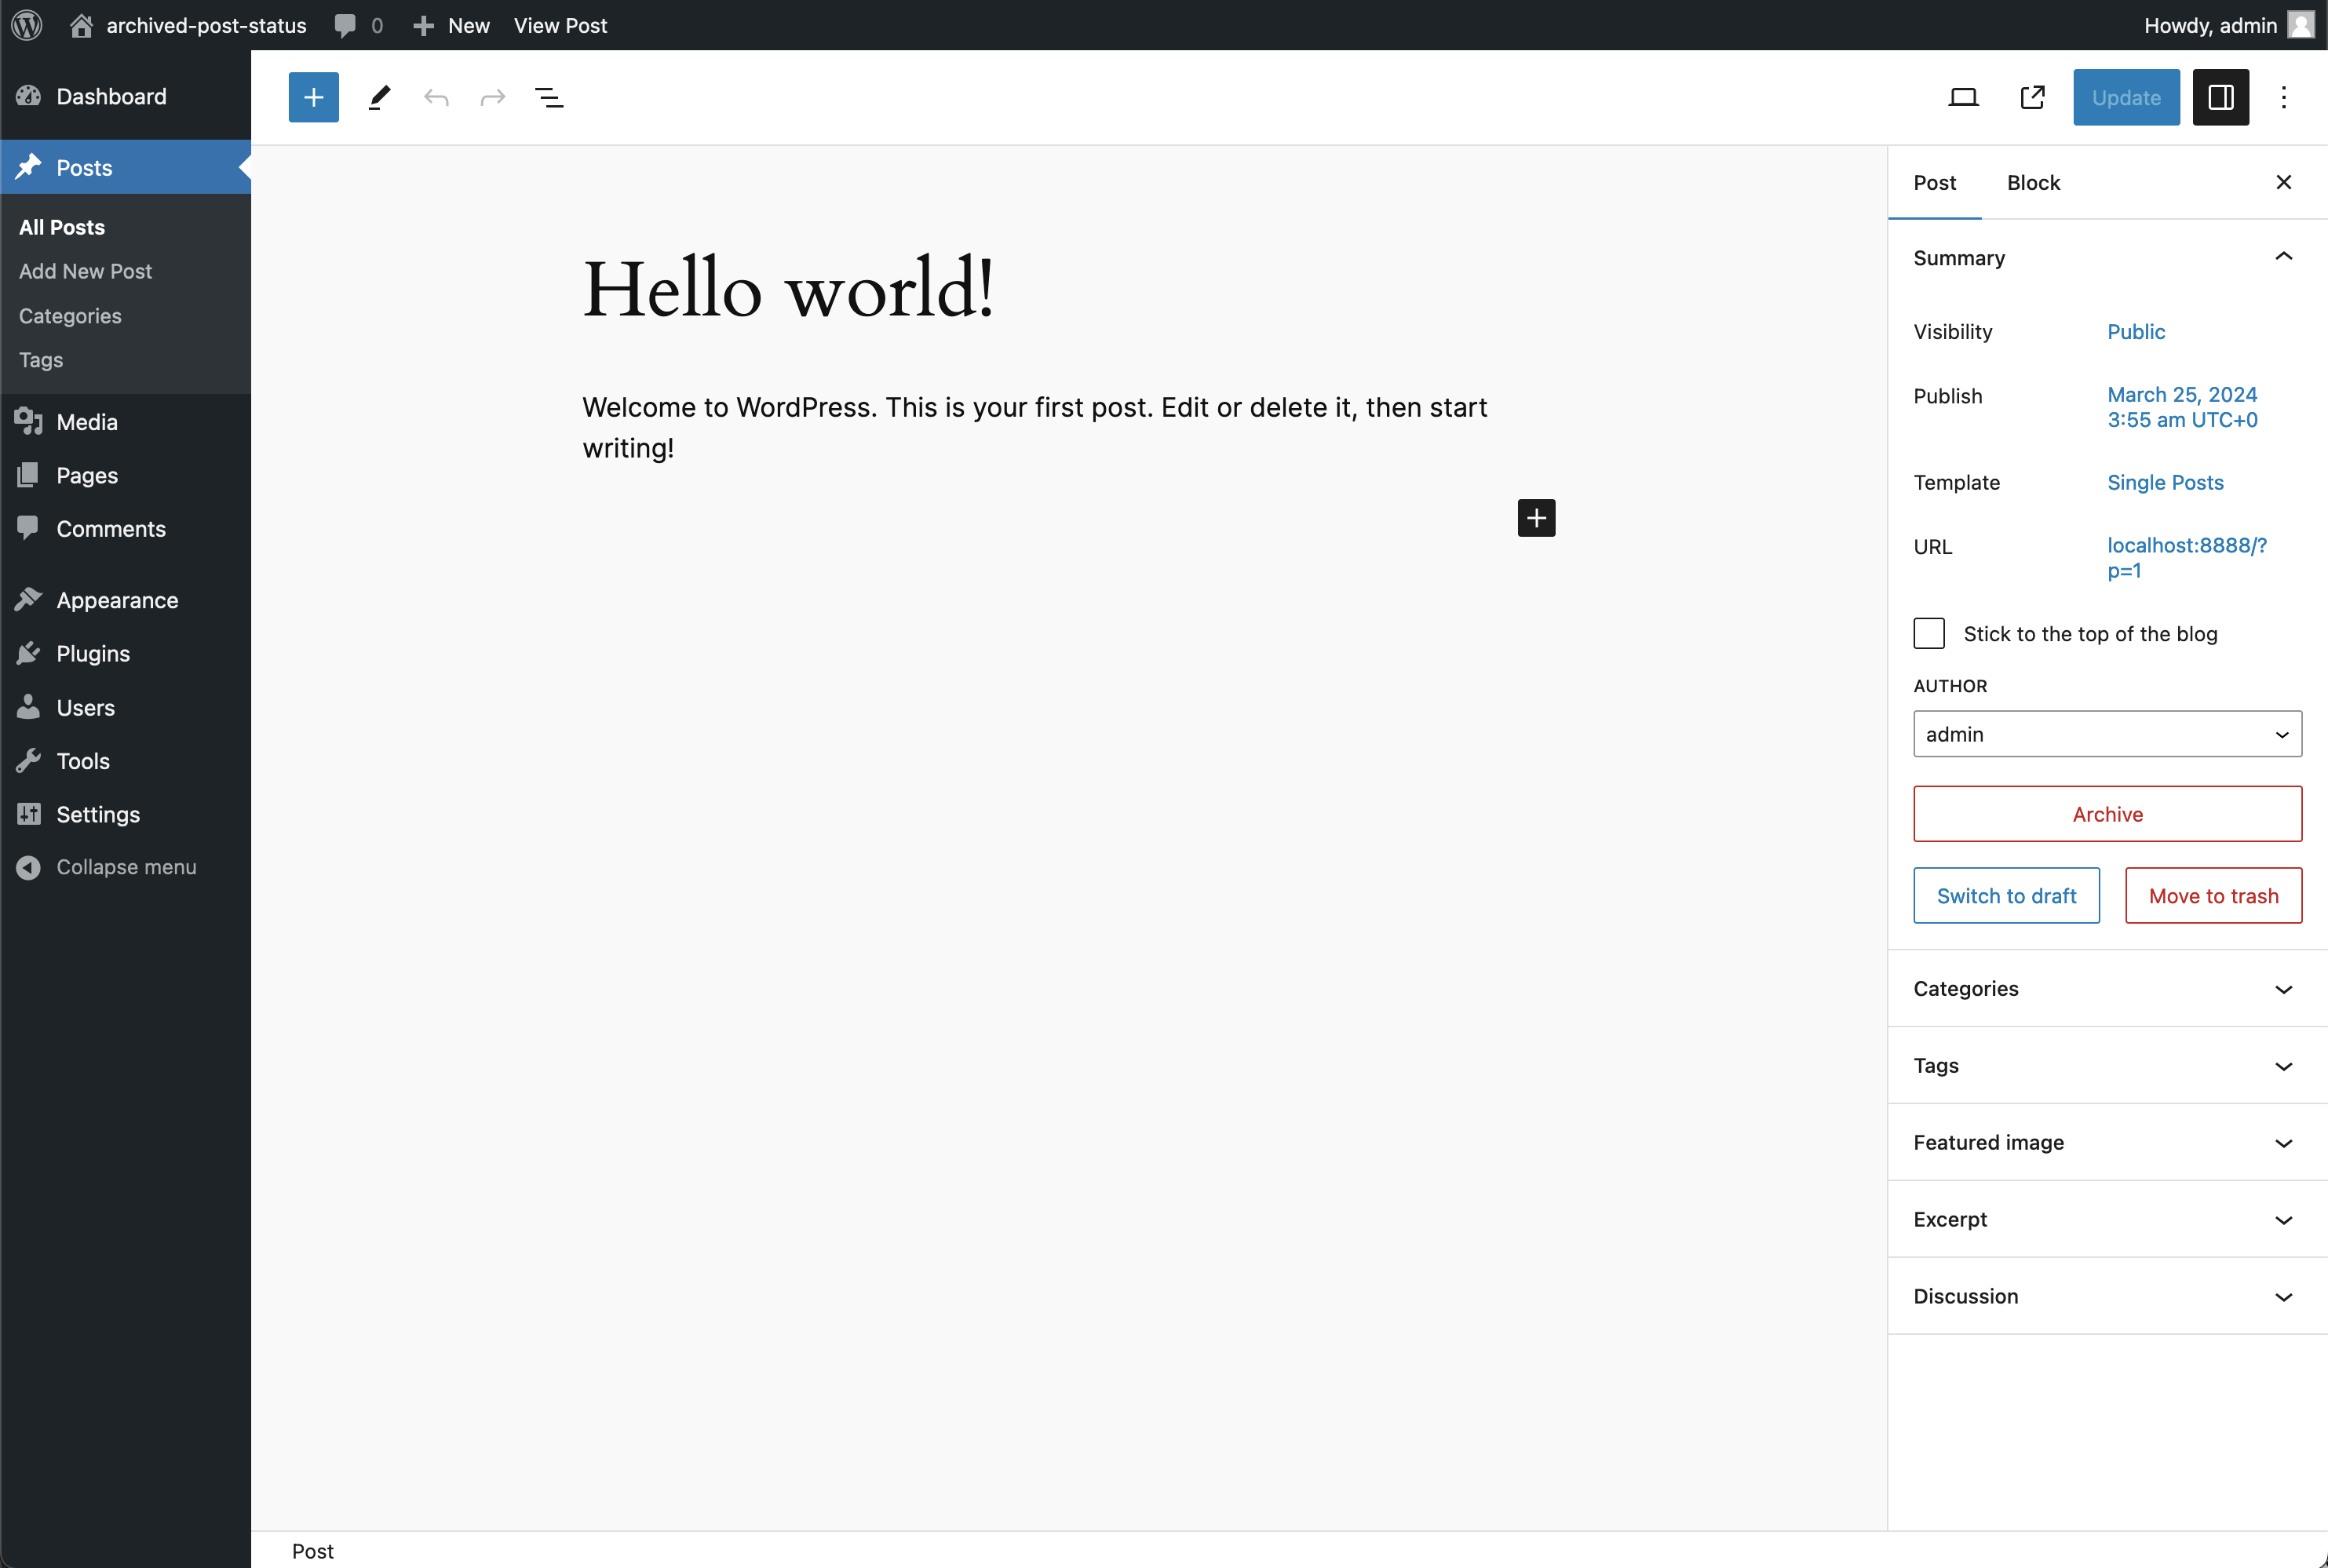Switch to the Block tab
Viewport: 2328px width, 1568px height.
pyautogui.click(x=2033, y=183)
